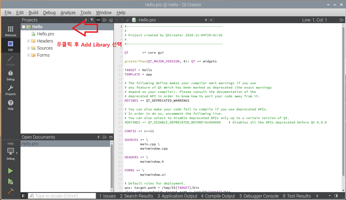Go forward in editor history
346x200 pixels.
point(122,20)
